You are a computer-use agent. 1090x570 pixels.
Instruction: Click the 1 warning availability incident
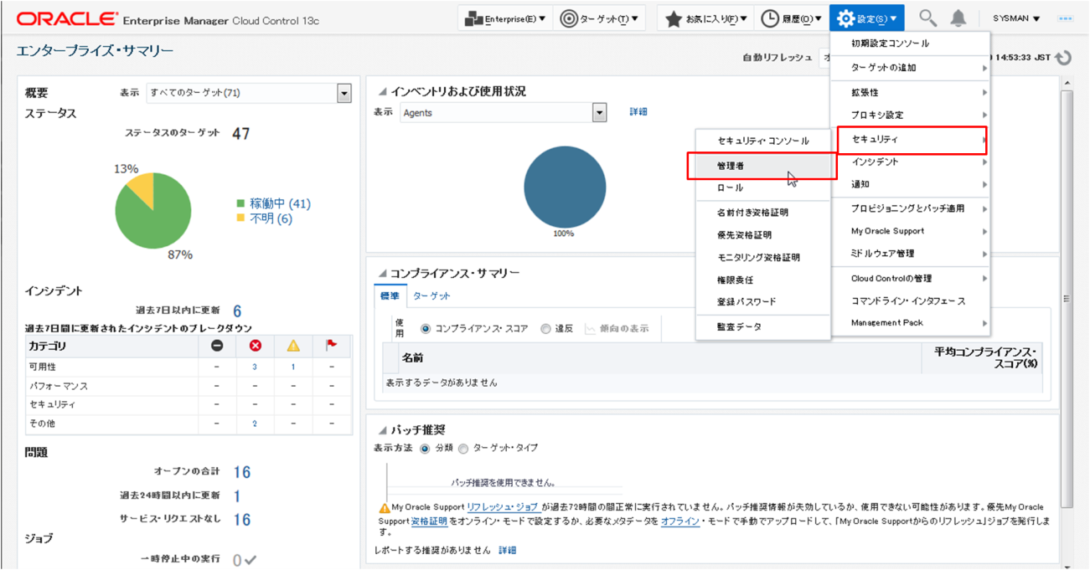click(x=292, y=367)
